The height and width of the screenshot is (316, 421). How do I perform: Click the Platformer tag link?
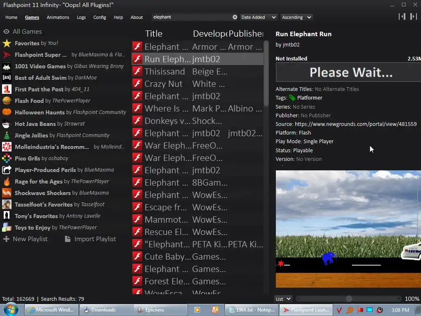(x=310, y=98)
